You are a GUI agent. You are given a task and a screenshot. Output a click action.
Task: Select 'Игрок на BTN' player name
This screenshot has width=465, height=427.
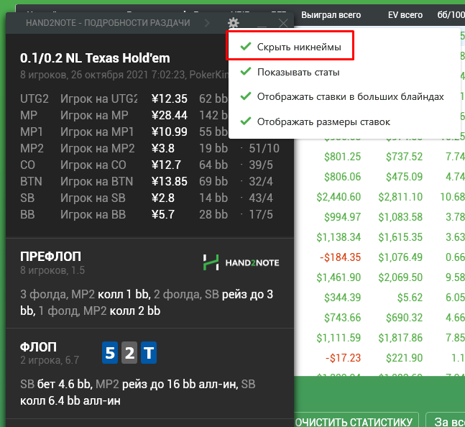(97, 181)
